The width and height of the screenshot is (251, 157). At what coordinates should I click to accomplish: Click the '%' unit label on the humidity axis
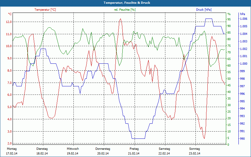click(x=229, y=14)
